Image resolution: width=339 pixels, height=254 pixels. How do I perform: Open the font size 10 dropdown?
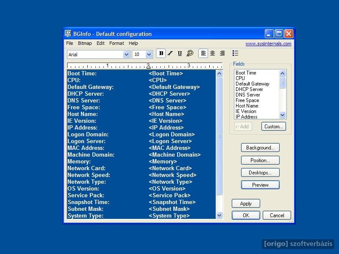149,55
